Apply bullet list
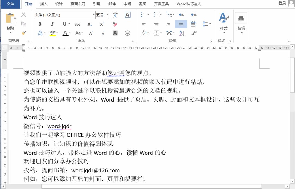Screen dimensions: 295x189 click(x=145, y=15)
